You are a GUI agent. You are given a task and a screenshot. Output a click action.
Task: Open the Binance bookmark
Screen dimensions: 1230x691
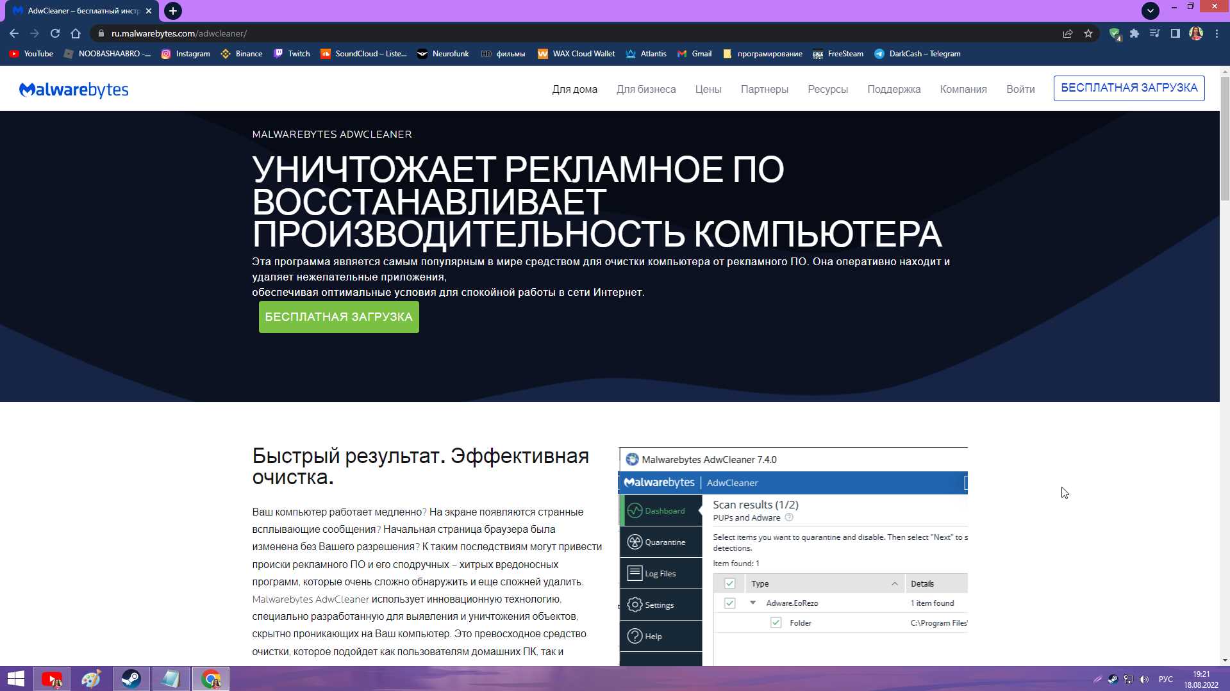242,54
